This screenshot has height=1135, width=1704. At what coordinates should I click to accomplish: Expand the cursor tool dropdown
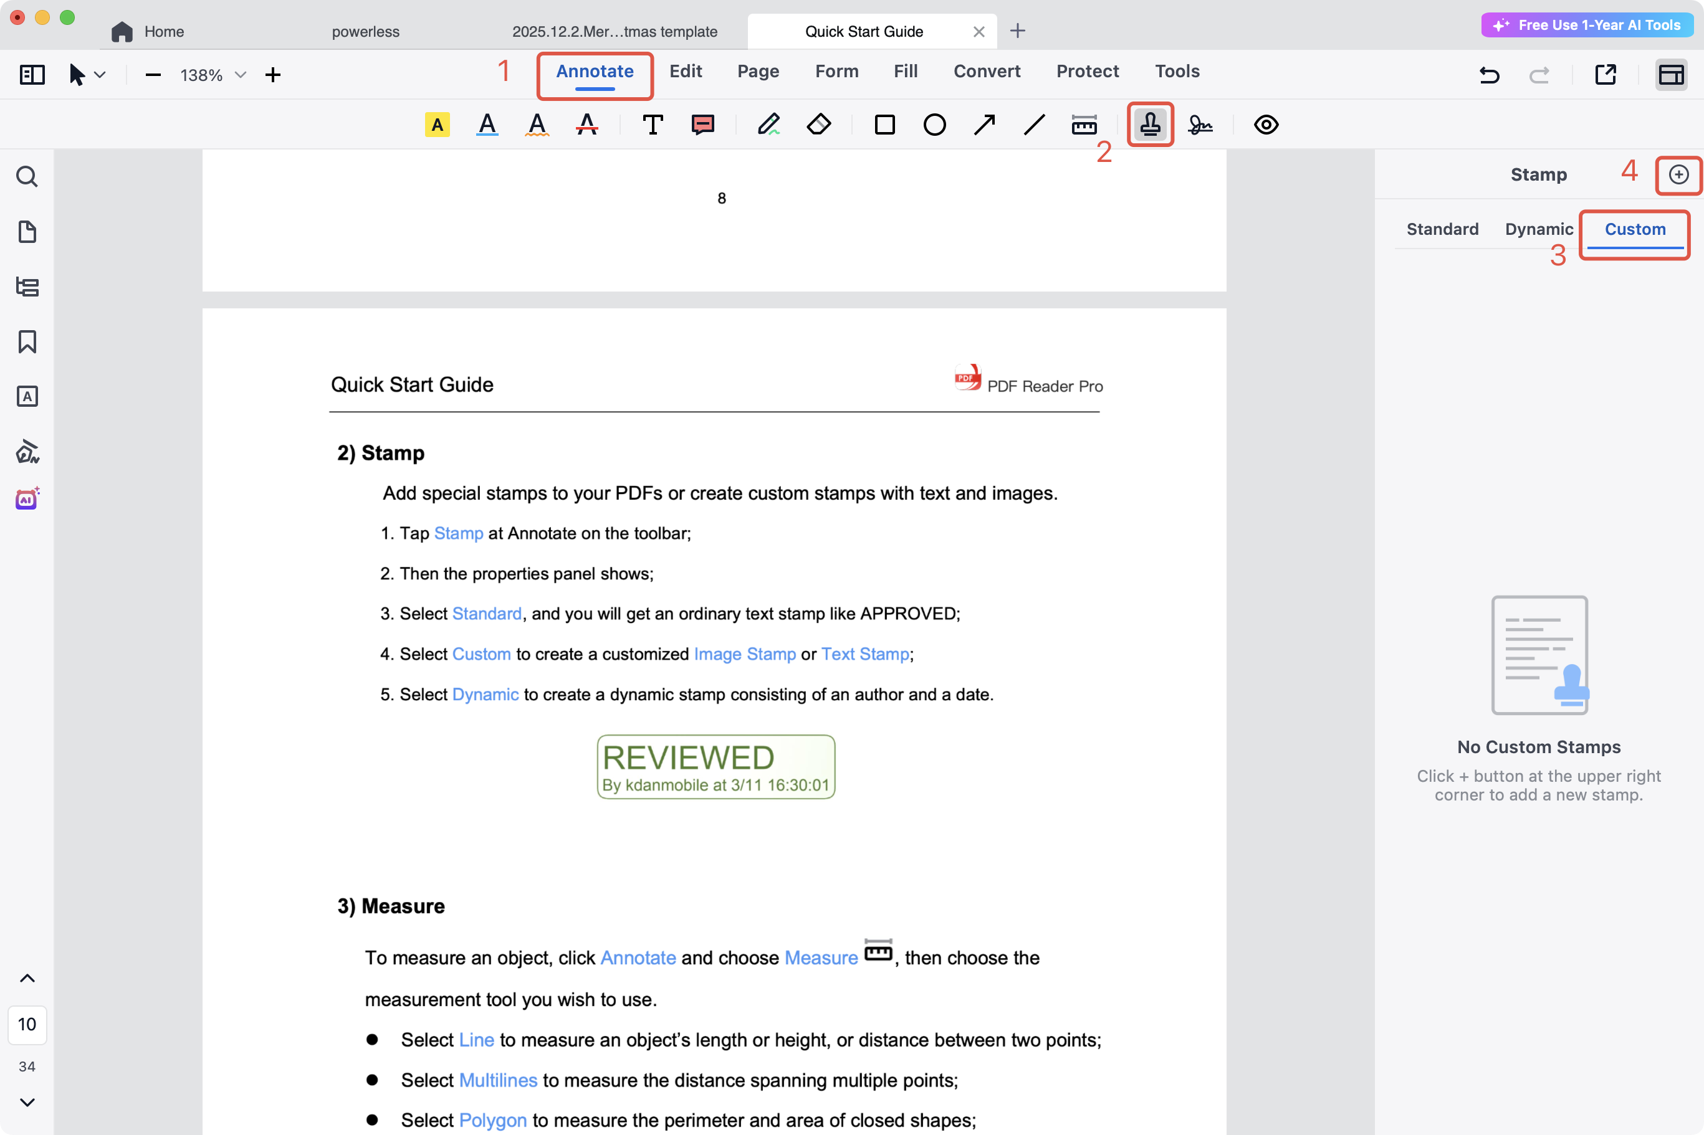pyautogui.click(x=100, y=75)
